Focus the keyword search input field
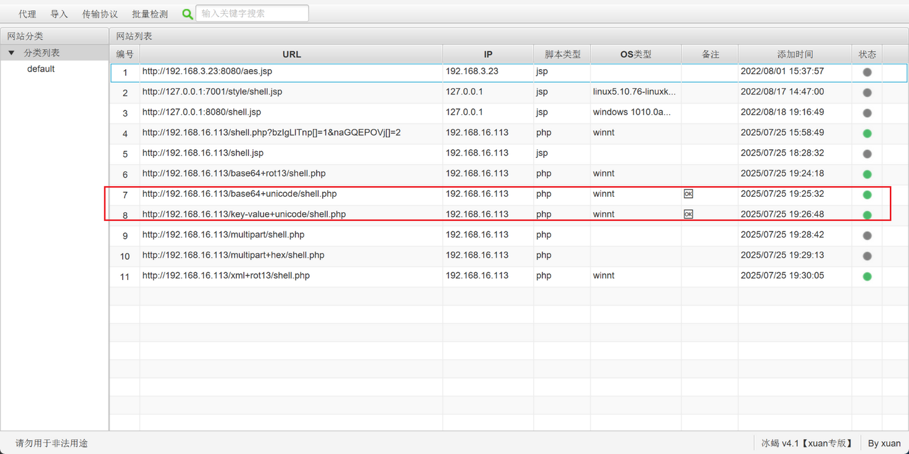This screenshot has width=909, height=454. [252, 13]
